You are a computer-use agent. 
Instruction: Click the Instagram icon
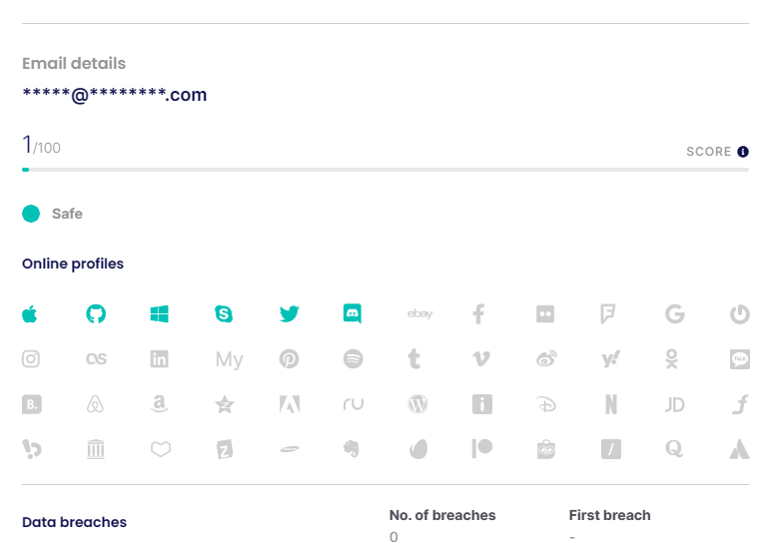(31, 359)
